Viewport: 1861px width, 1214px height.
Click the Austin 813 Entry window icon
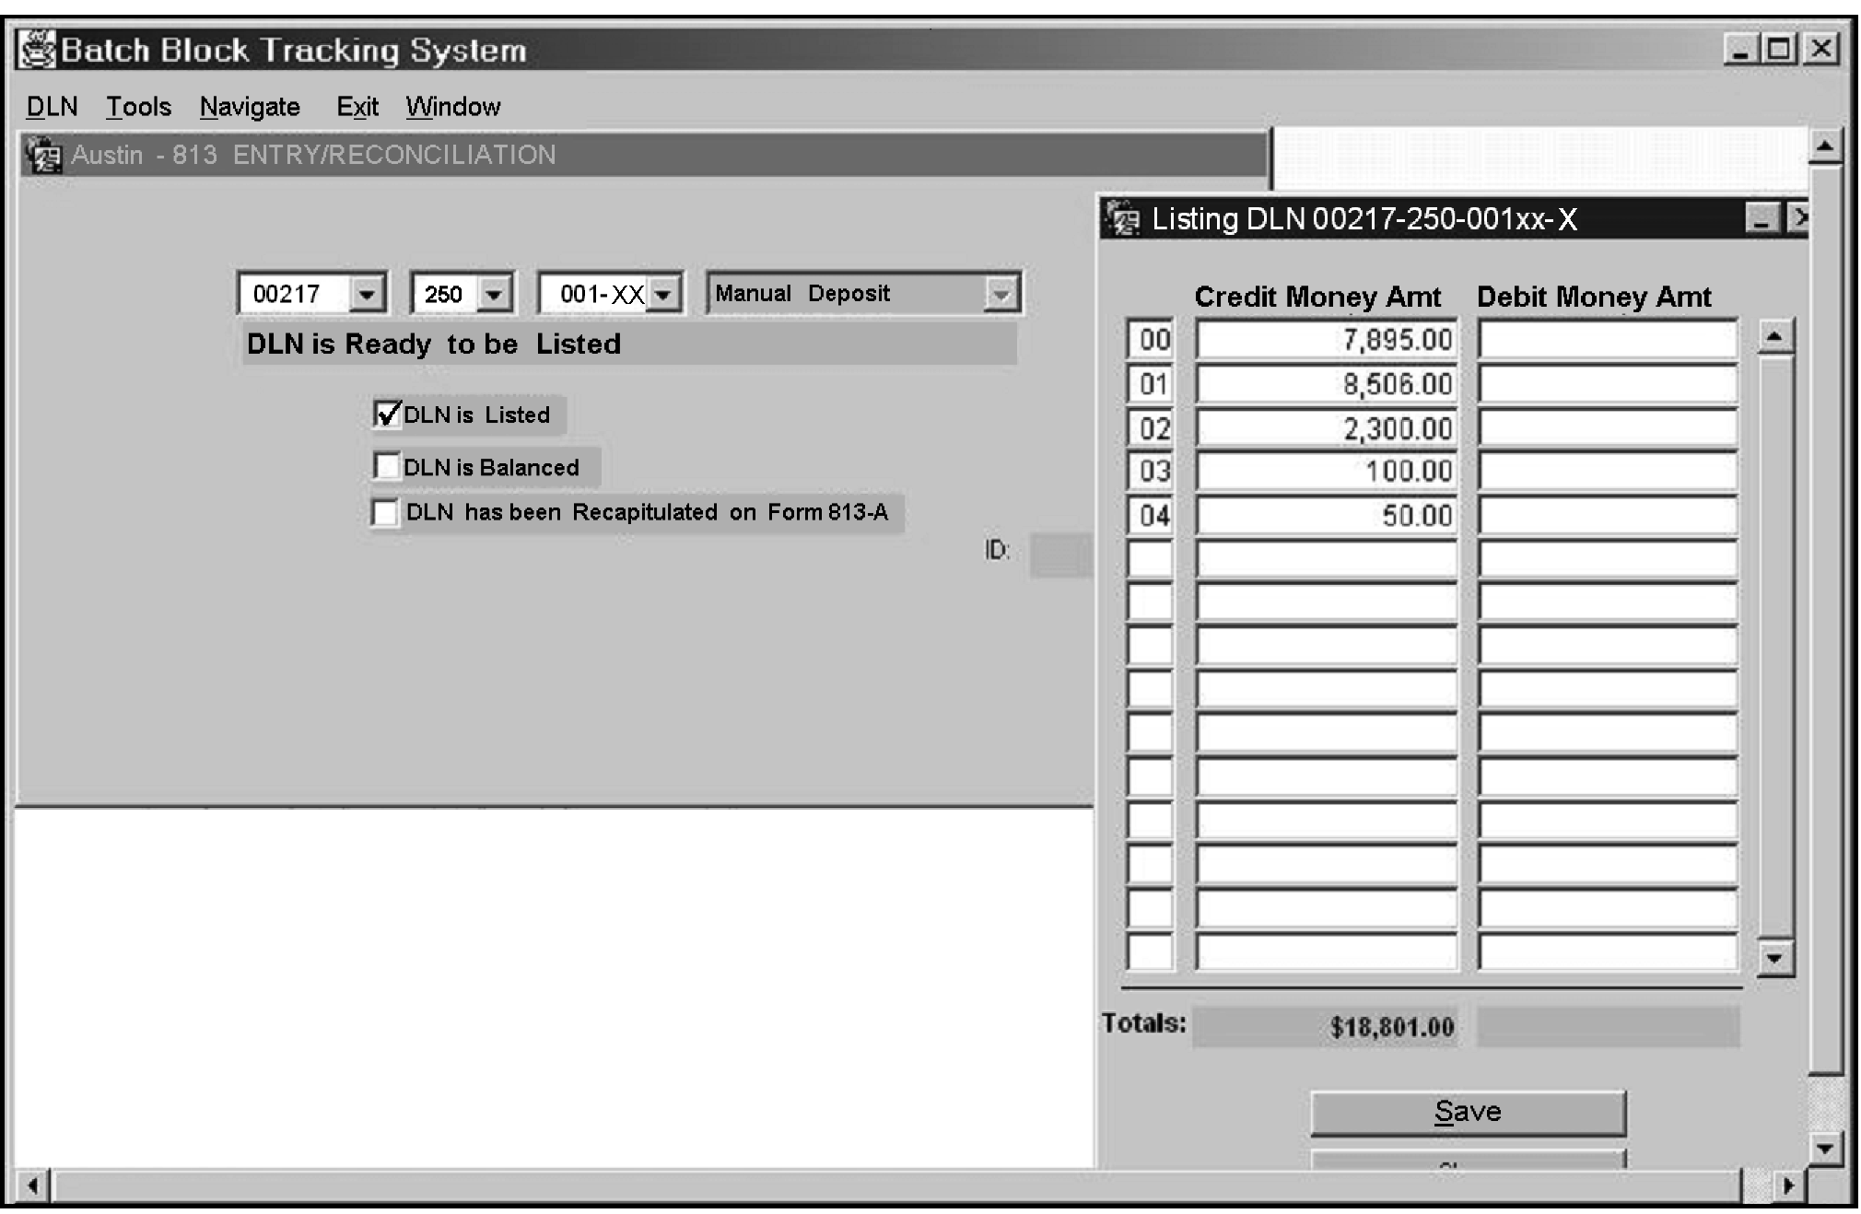pyautogui.click(x=44, y=155)
